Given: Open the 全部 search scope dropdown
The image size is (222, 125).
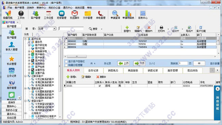Looking at the screenshot, I should pos(54,29).
